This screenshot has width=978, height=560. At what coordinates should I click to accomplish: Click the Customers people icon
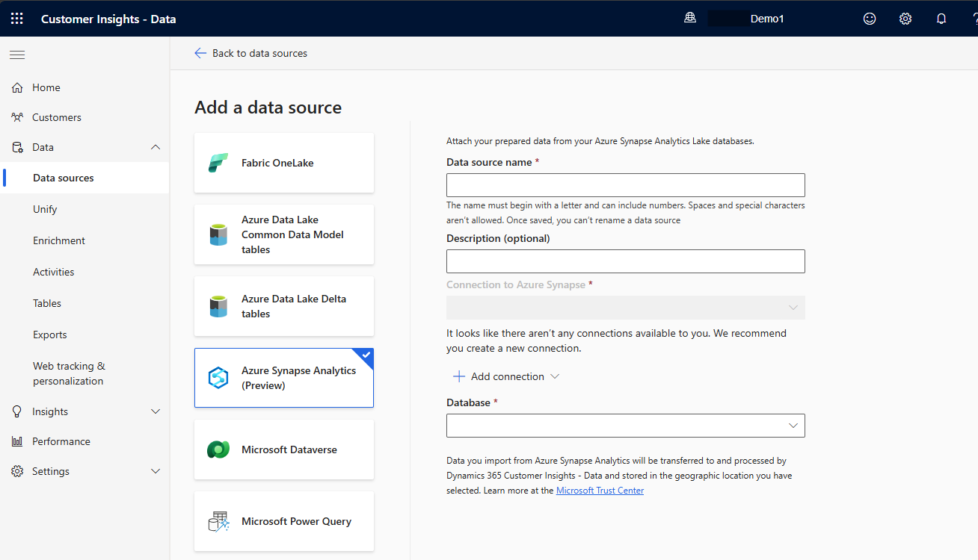coord(17,117)
